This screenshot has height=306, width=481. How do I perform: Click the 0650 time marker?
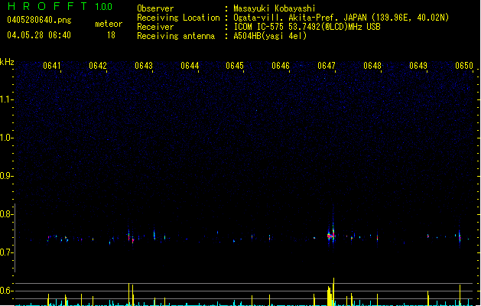pos(464,66)
